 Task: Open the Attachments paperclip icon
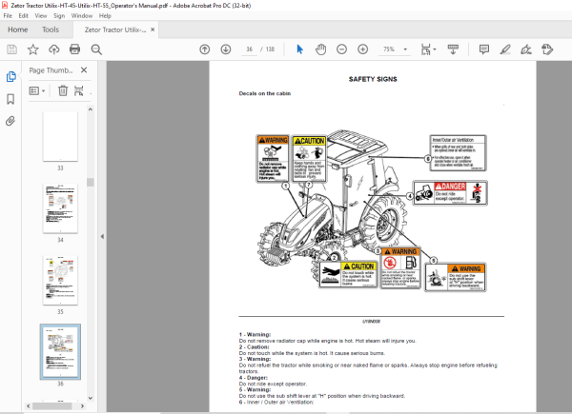(10, 121)
